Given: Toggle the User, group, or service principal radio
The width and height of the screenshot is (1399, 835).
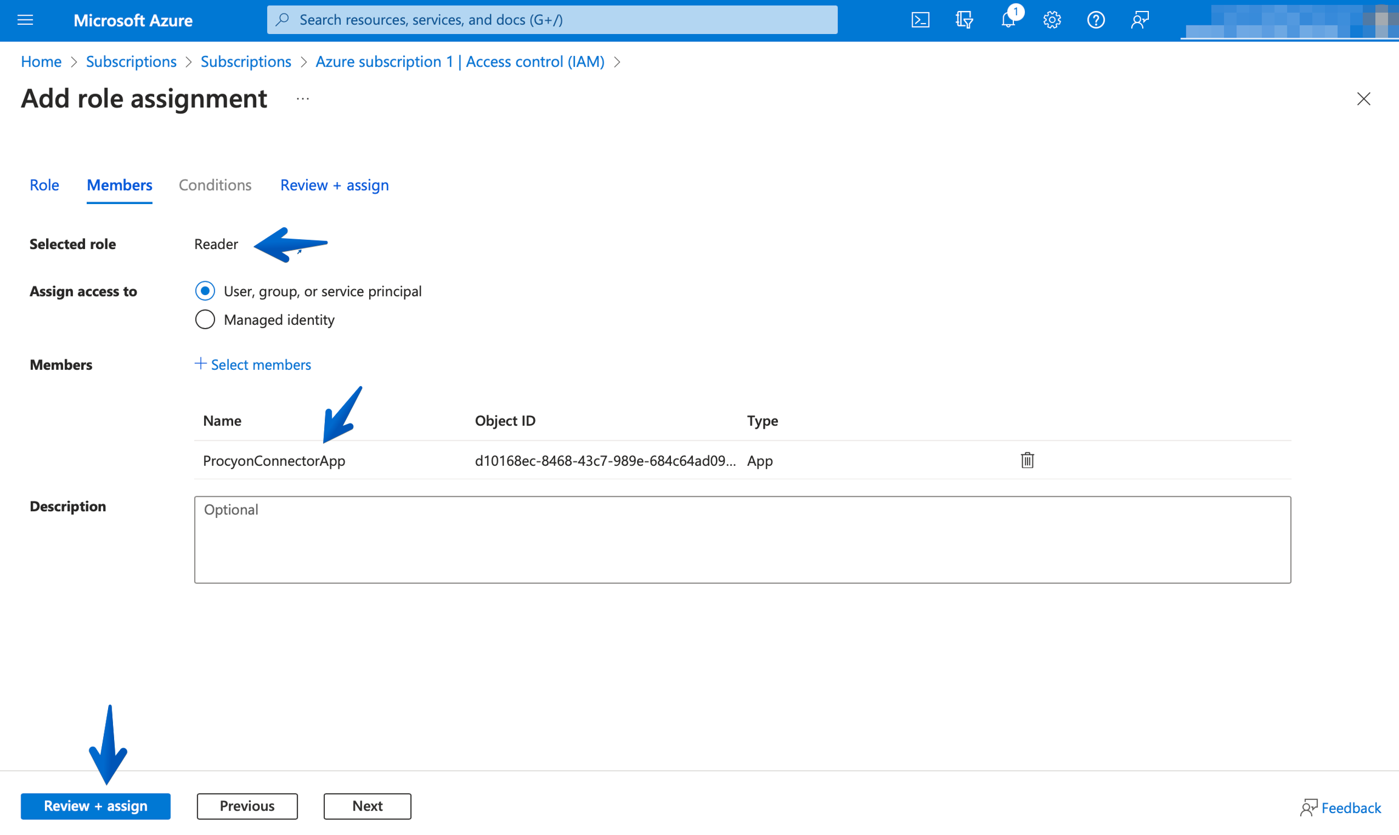Looking at the screenshot, I should (205, 291).
